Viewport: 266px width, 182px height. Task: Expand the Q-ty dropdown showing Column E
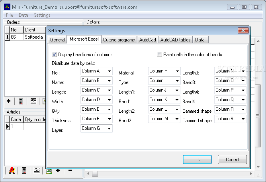tap(96, 109)
